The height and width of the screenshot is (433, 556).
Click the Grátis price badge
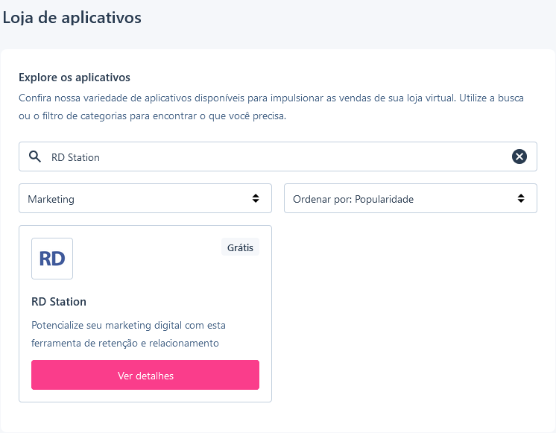pos(240,247)
